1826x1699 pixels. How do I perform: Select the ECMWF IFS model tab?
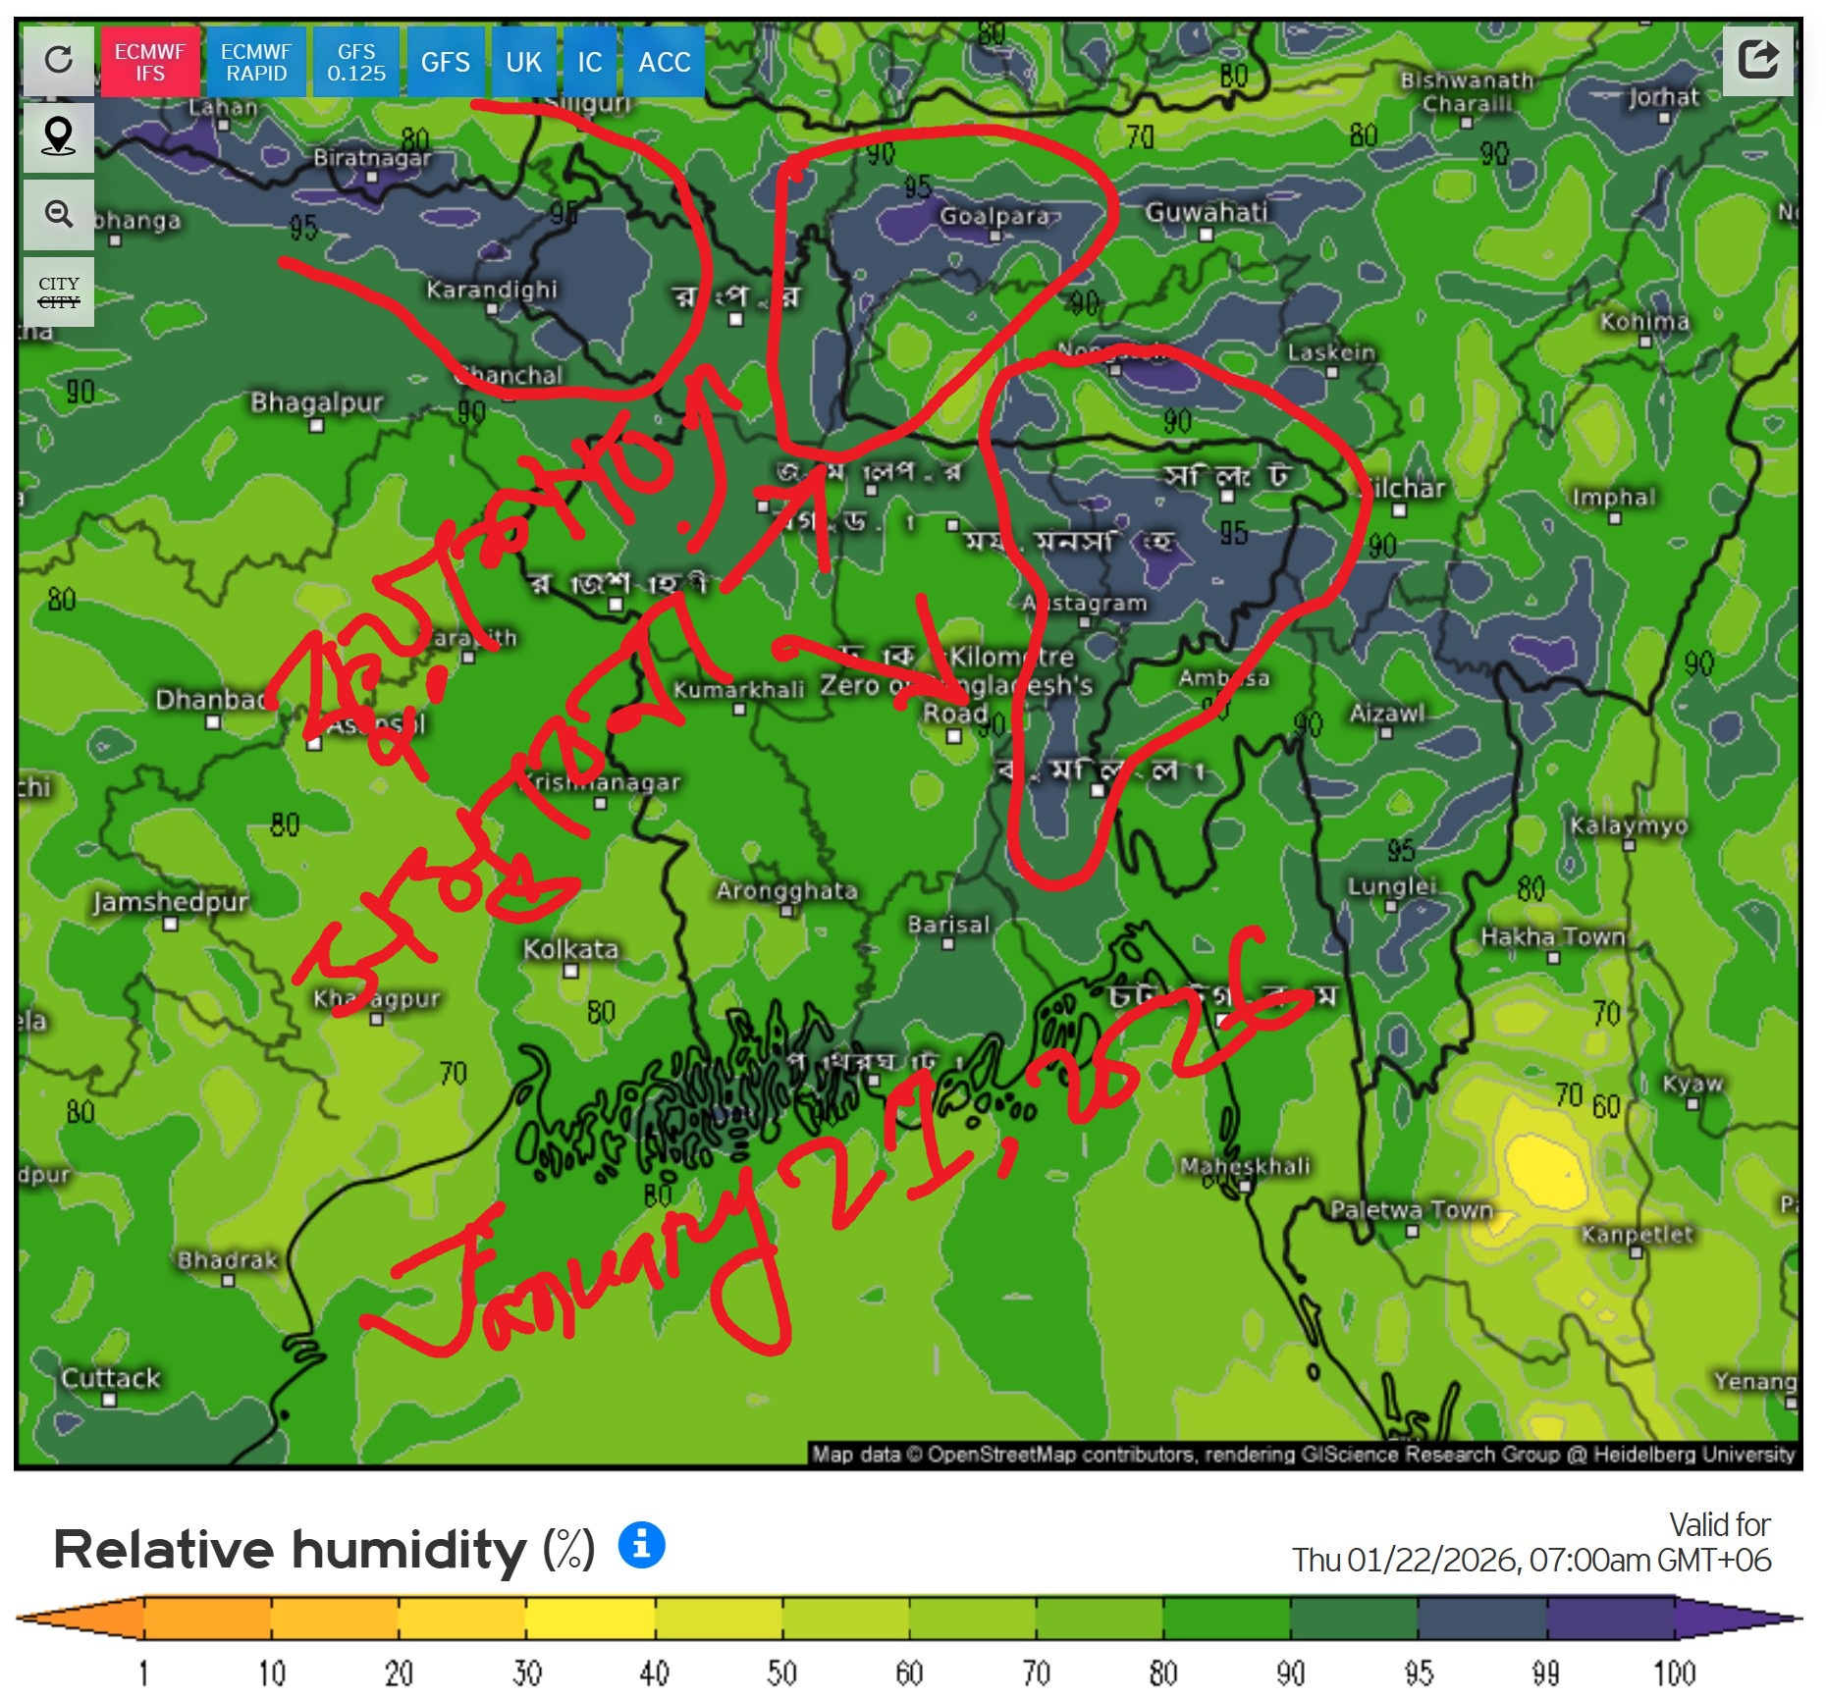[150, 63]
